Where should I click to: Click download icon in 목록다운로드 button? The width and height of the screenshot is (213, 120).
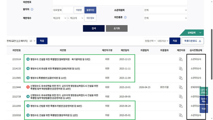pos(200,41)
